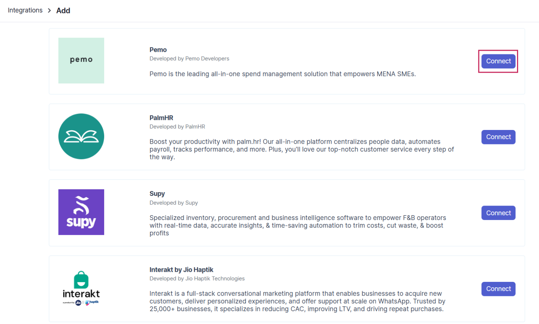Click 'Developed by PalmHR' text
The width and height of the screenshot is (539, 324).
point(177,127)
